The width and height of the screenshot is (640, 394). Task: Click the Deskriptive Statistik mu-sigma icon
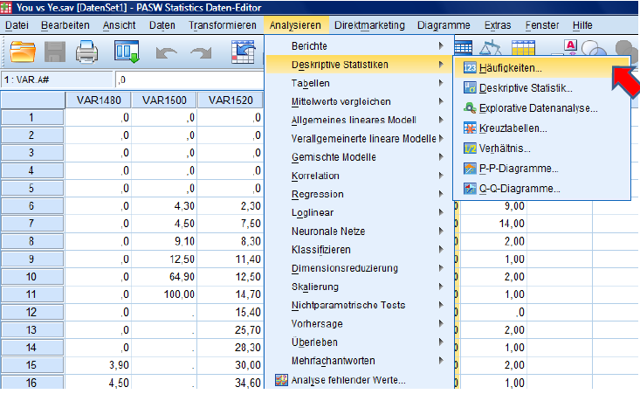[x=470, y=87]
